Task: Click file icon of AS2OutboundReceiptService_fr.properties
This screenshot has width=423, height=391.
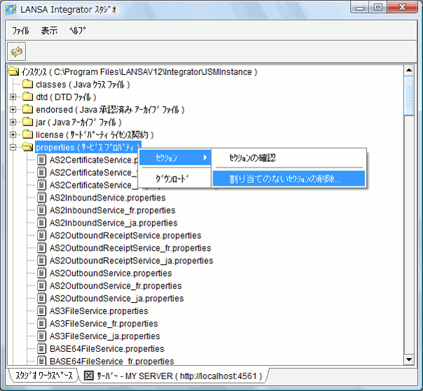Action: 41,248
